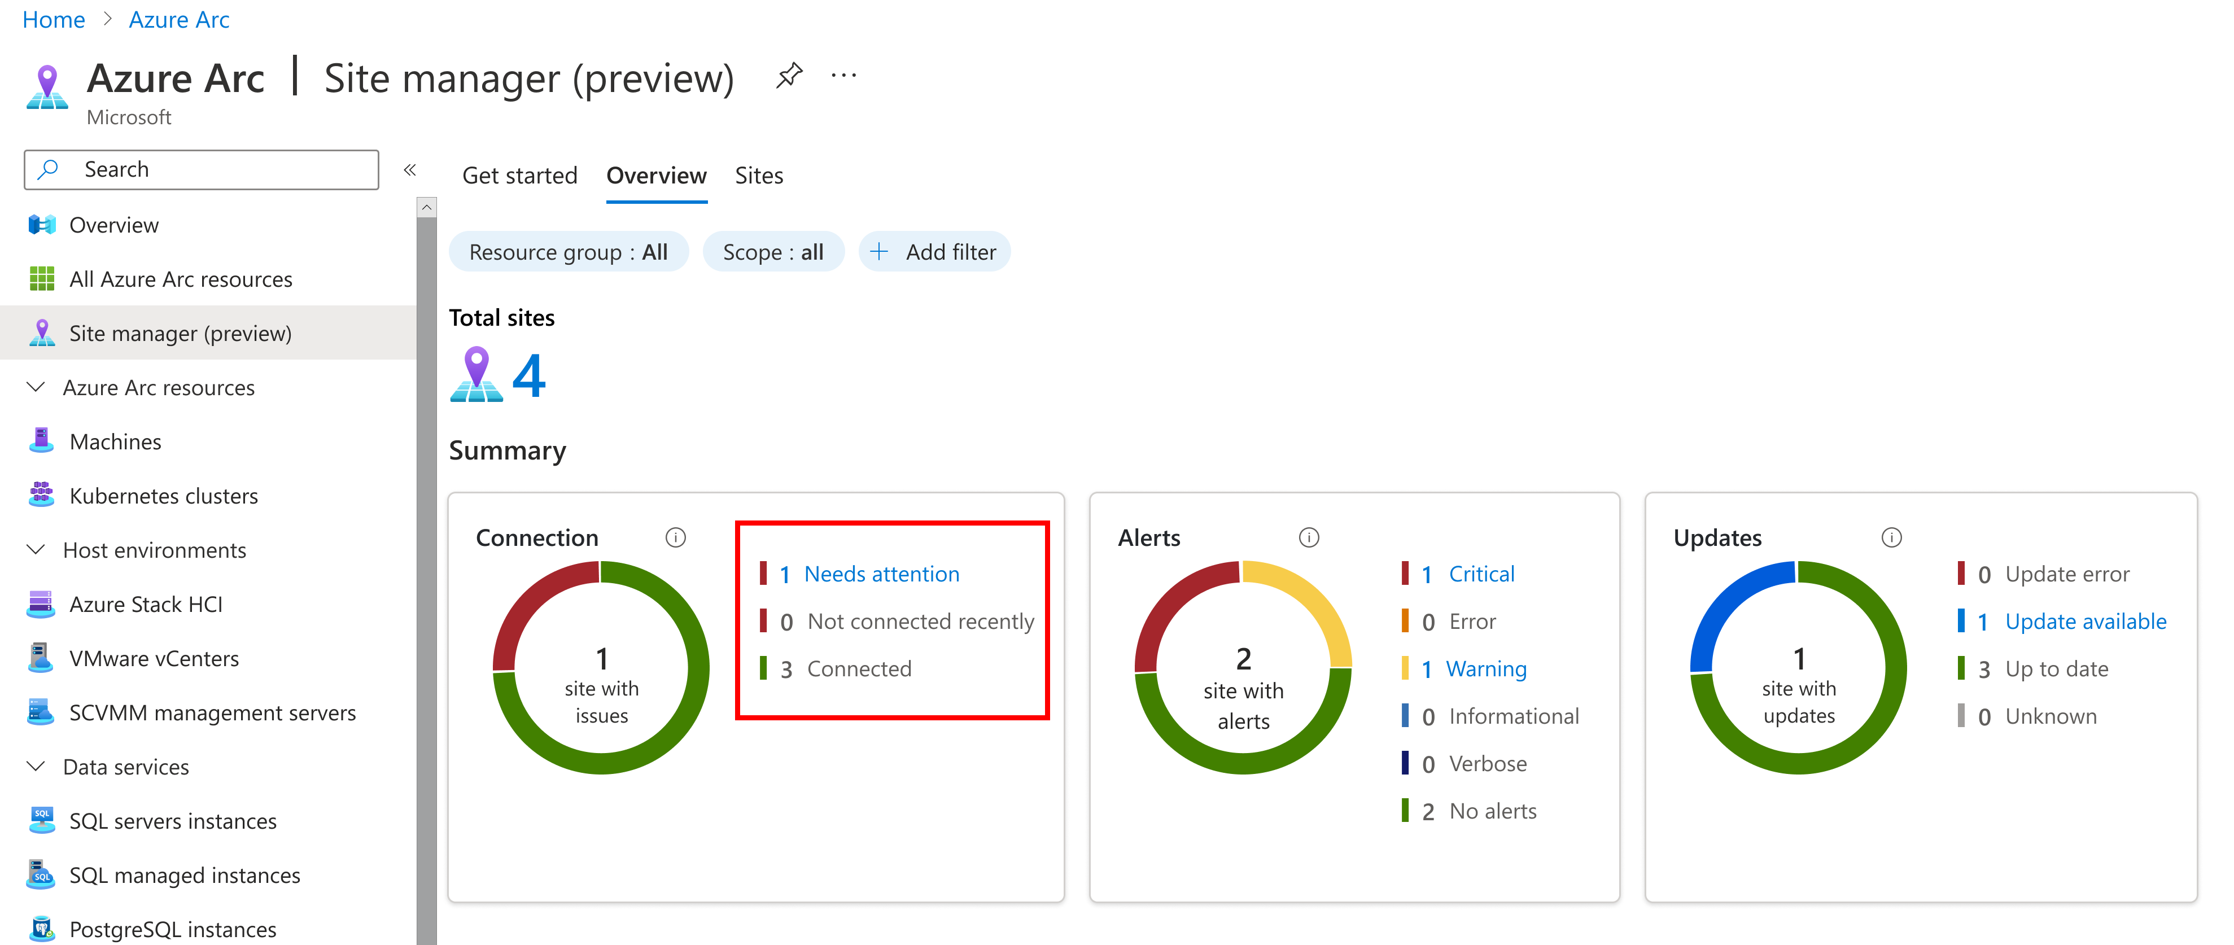Image resolution: width=2234 pixels, height=945 pixels.
Task: Click the '0 Update error' legend entry
Action: (2043, 574)
